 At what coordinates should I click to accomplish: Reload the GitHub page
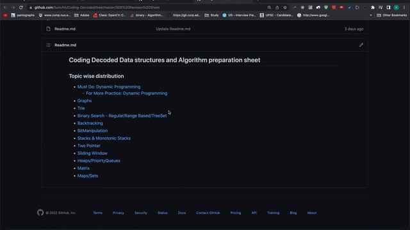click(x=21, y=8)
